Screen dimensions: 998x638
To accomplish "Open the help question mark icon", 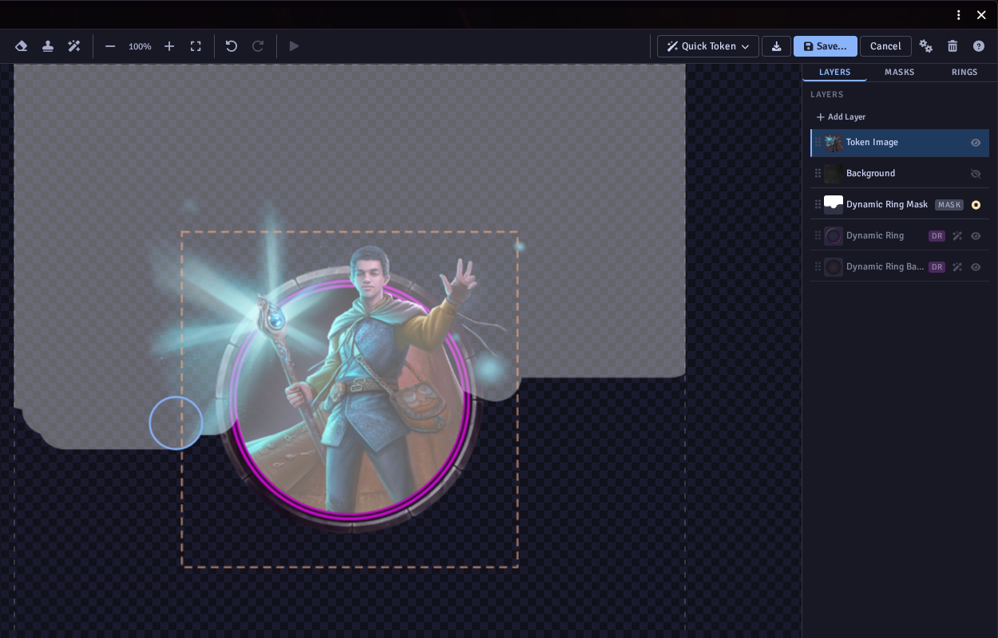I will 979,46.
